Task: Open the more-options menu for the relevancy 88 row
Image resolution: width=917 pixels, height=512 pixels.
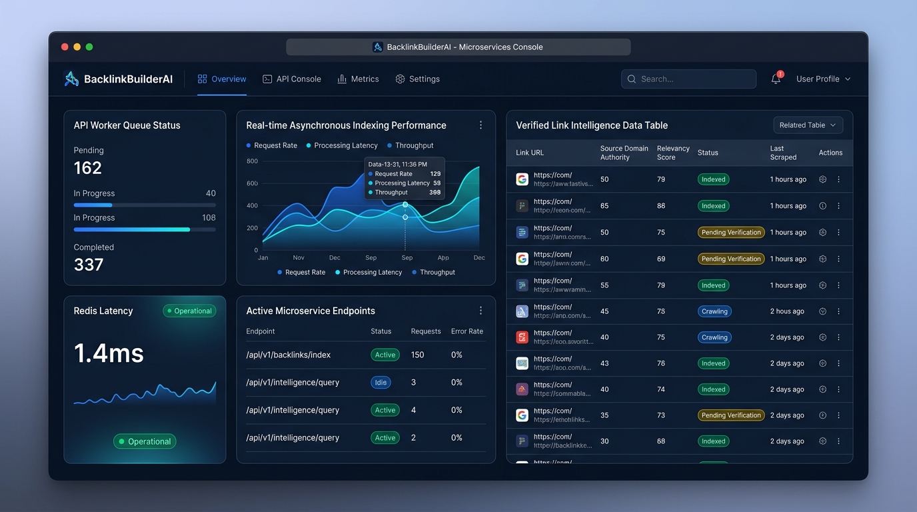Action: (838, 206)
